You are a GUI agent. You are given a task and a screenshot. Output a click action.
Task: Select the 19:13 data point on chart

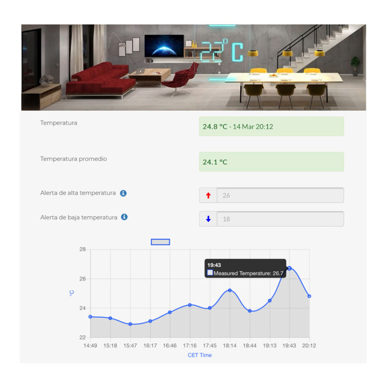270,301
